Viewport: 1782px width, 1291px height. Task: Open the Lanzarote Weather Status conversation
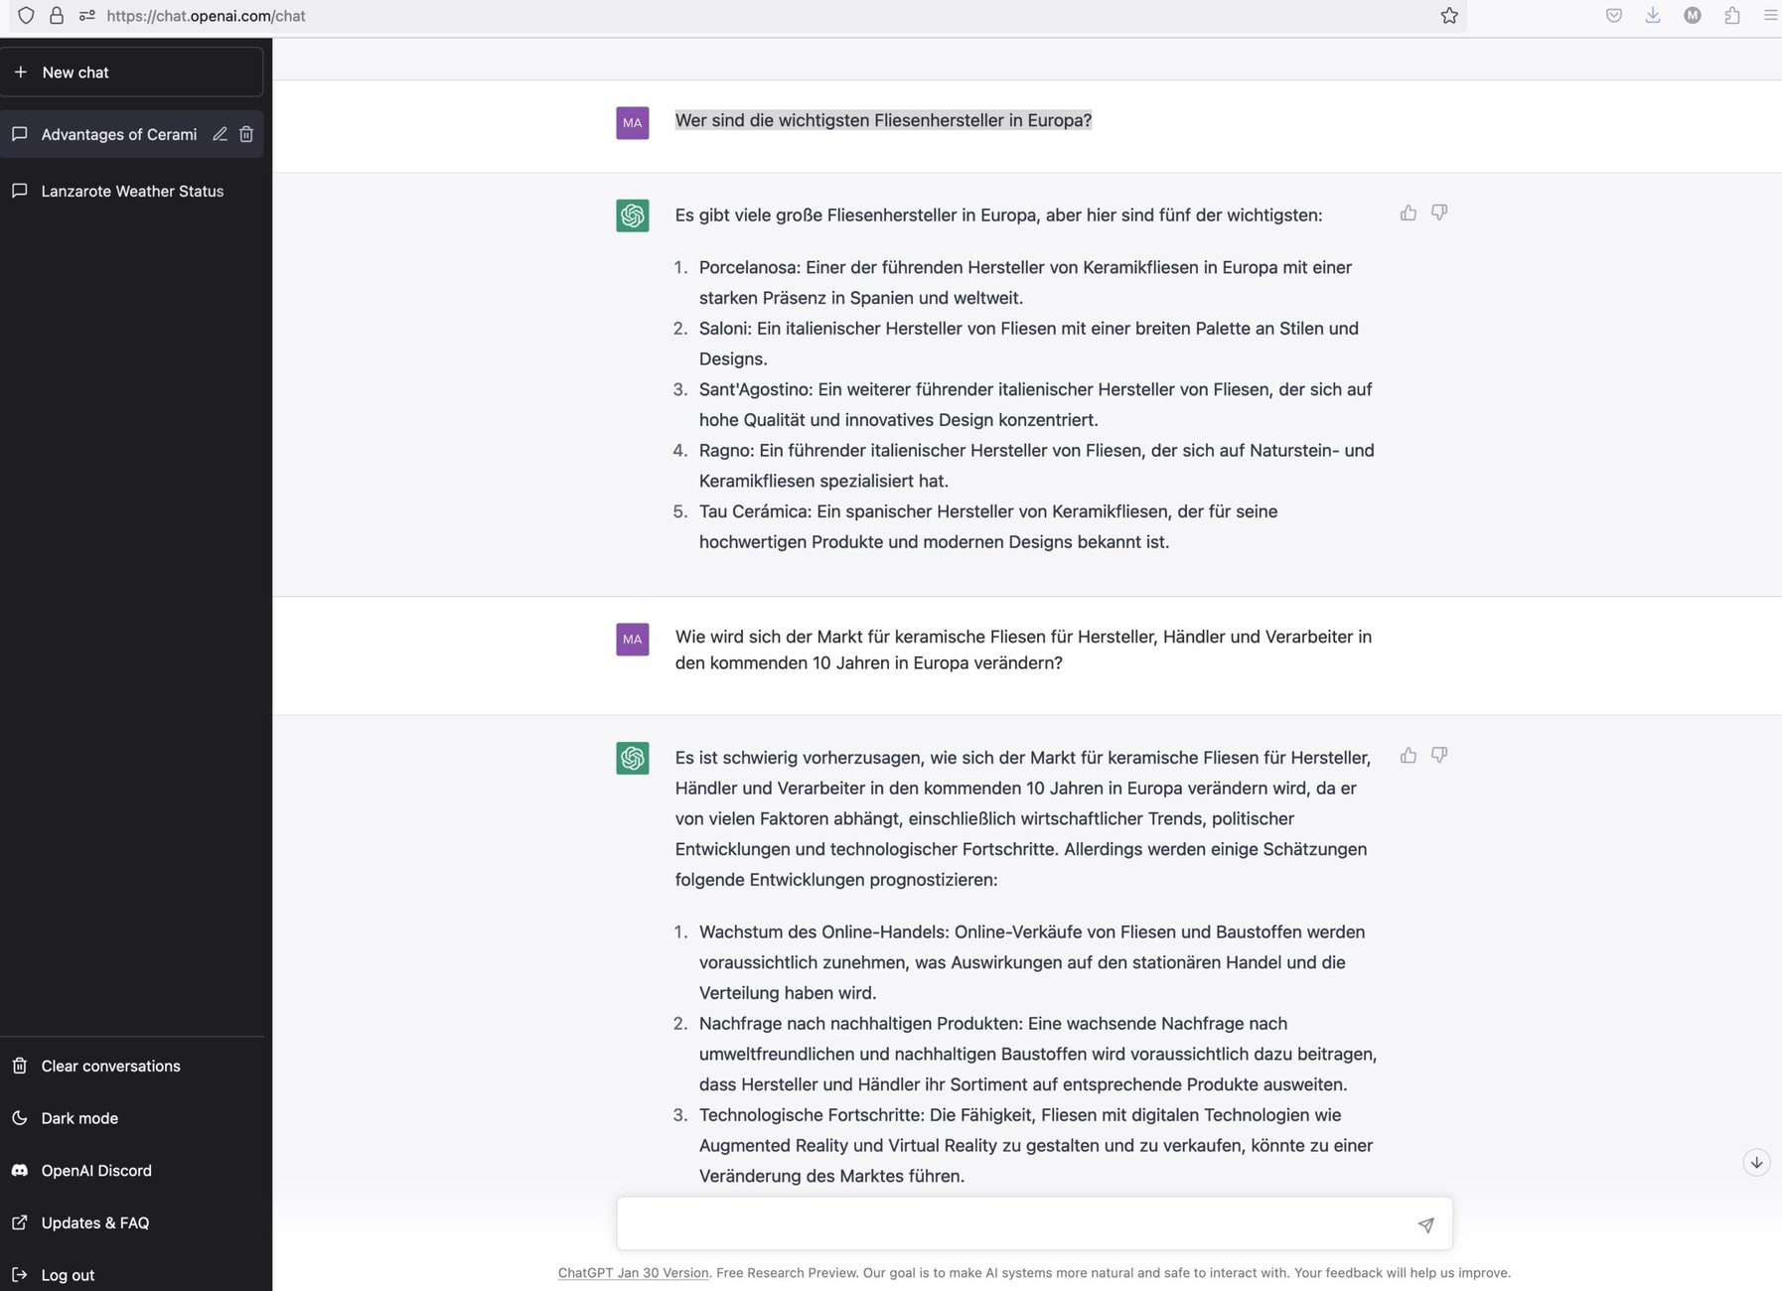pos(132,191)
